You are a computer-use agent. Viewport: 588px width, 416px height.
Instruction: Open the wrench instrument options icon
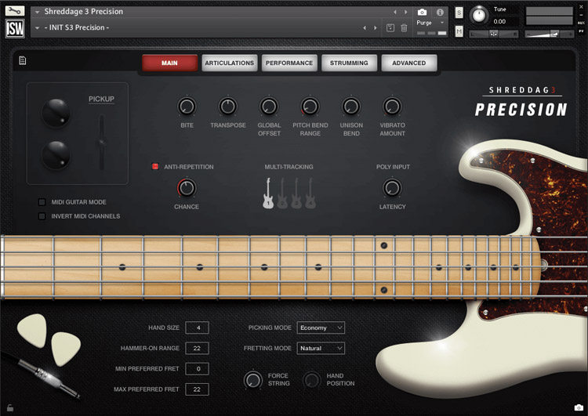point(15,10)
